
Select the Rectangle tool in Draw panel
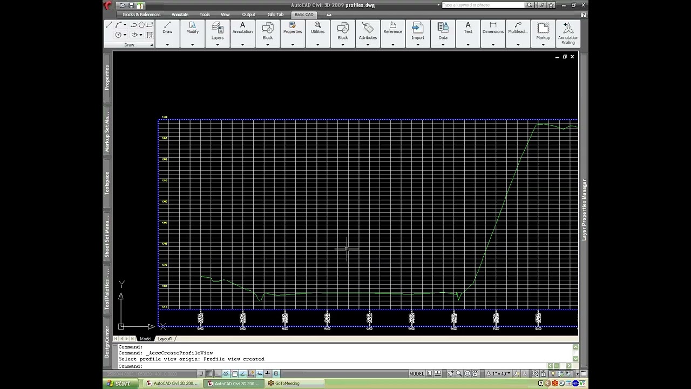tap(150, 25)
